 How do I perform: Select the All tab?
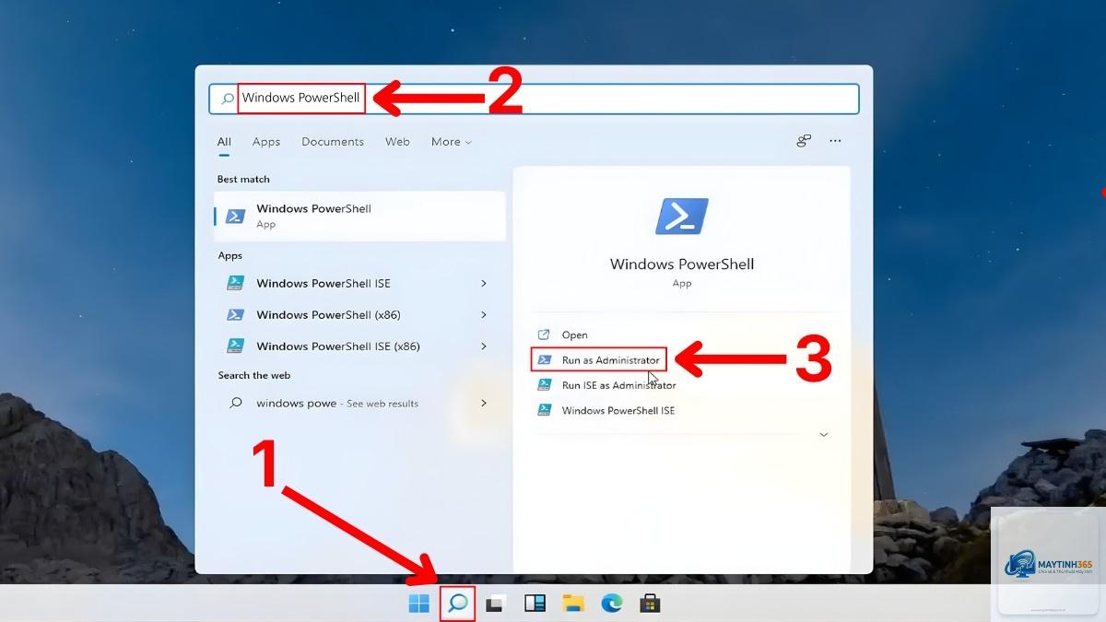point(224,142)
